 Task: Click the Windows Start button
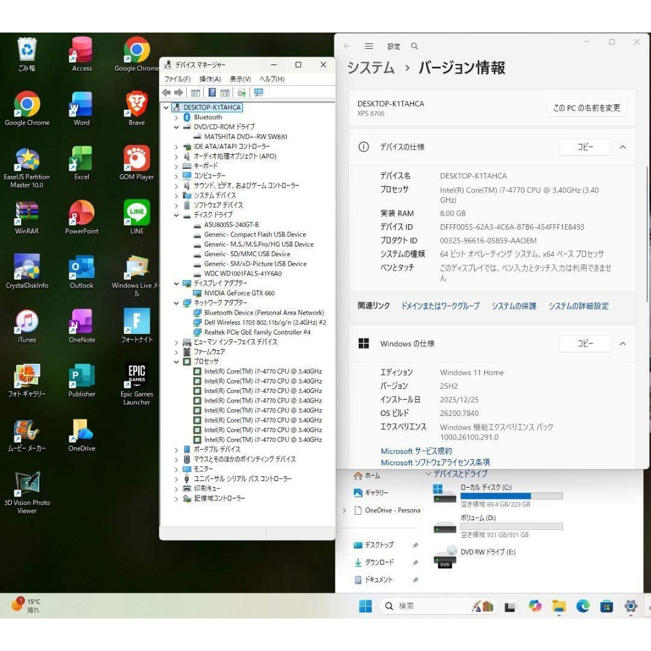[365, 606]
